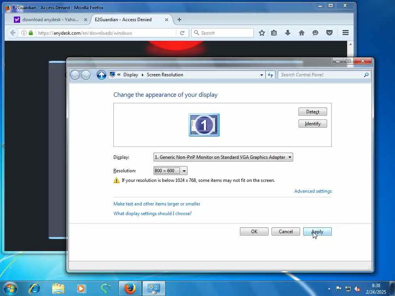Launch Internet Explorer from taskbar
The width and height of the screenshot is (395, 296).
(34, 288)
